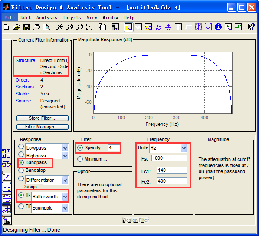Expand the Highpass type dropdown
The image size is (259, 236).
coord(66,156)
